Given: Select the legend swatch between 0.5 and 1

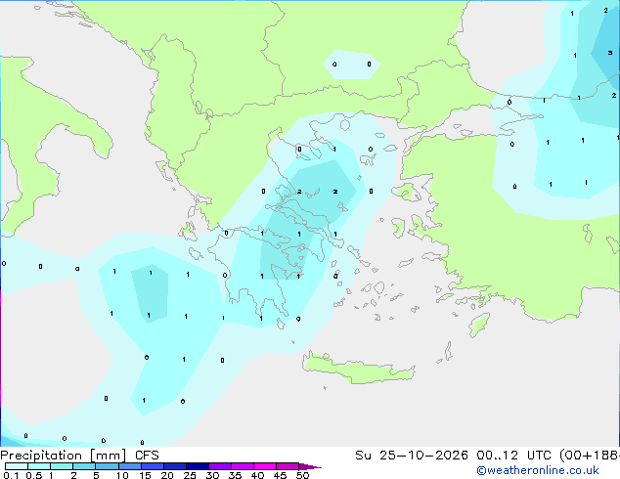Looking at the screenshot, I should [x=39, y=466].
